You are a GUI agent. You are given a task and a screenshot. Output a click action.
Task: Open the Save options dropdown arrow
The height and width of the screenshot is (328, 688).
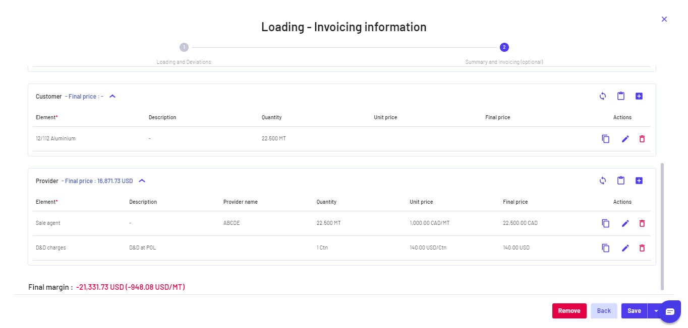pos(656,311)
